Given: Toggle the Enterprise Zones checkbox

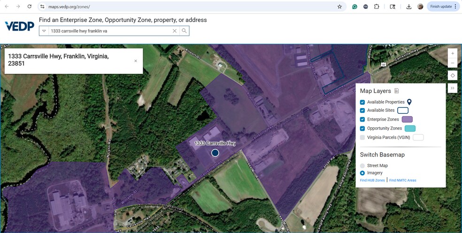Looking at the screenshot, I should [x=362, y=119].
